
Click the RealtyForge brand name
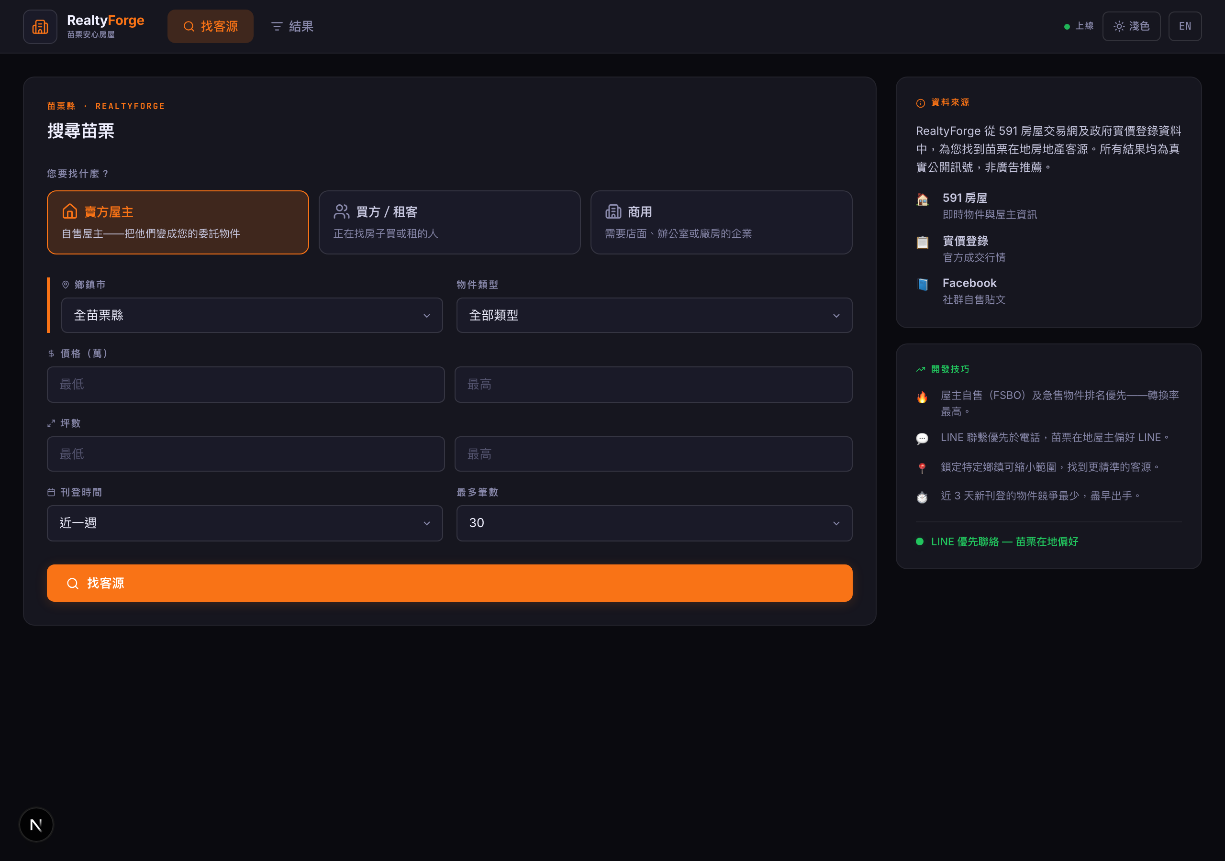(106, 20)
